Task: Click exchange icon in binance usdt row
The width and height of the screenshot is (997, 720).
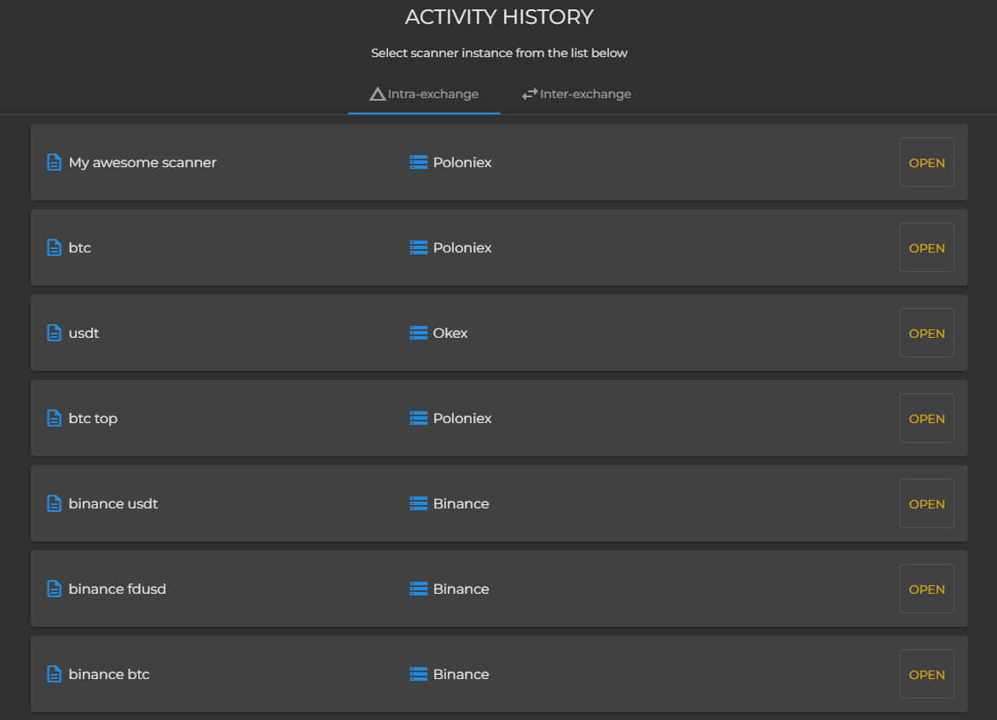Action: [x=418, y=503]
